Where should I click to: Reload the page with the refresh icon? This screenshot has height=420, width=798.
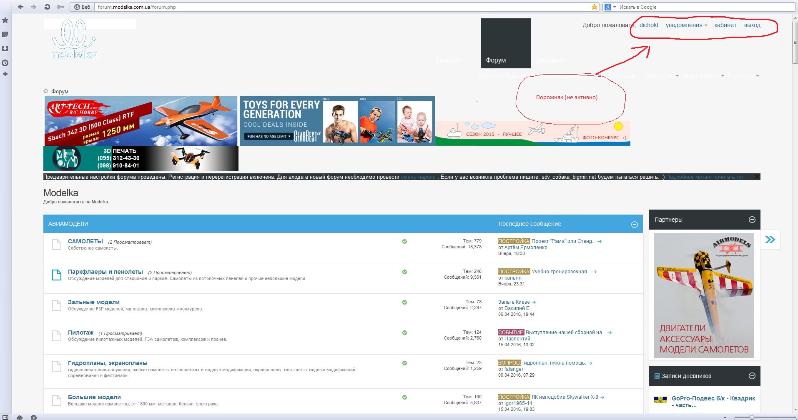tap(47, 7)
